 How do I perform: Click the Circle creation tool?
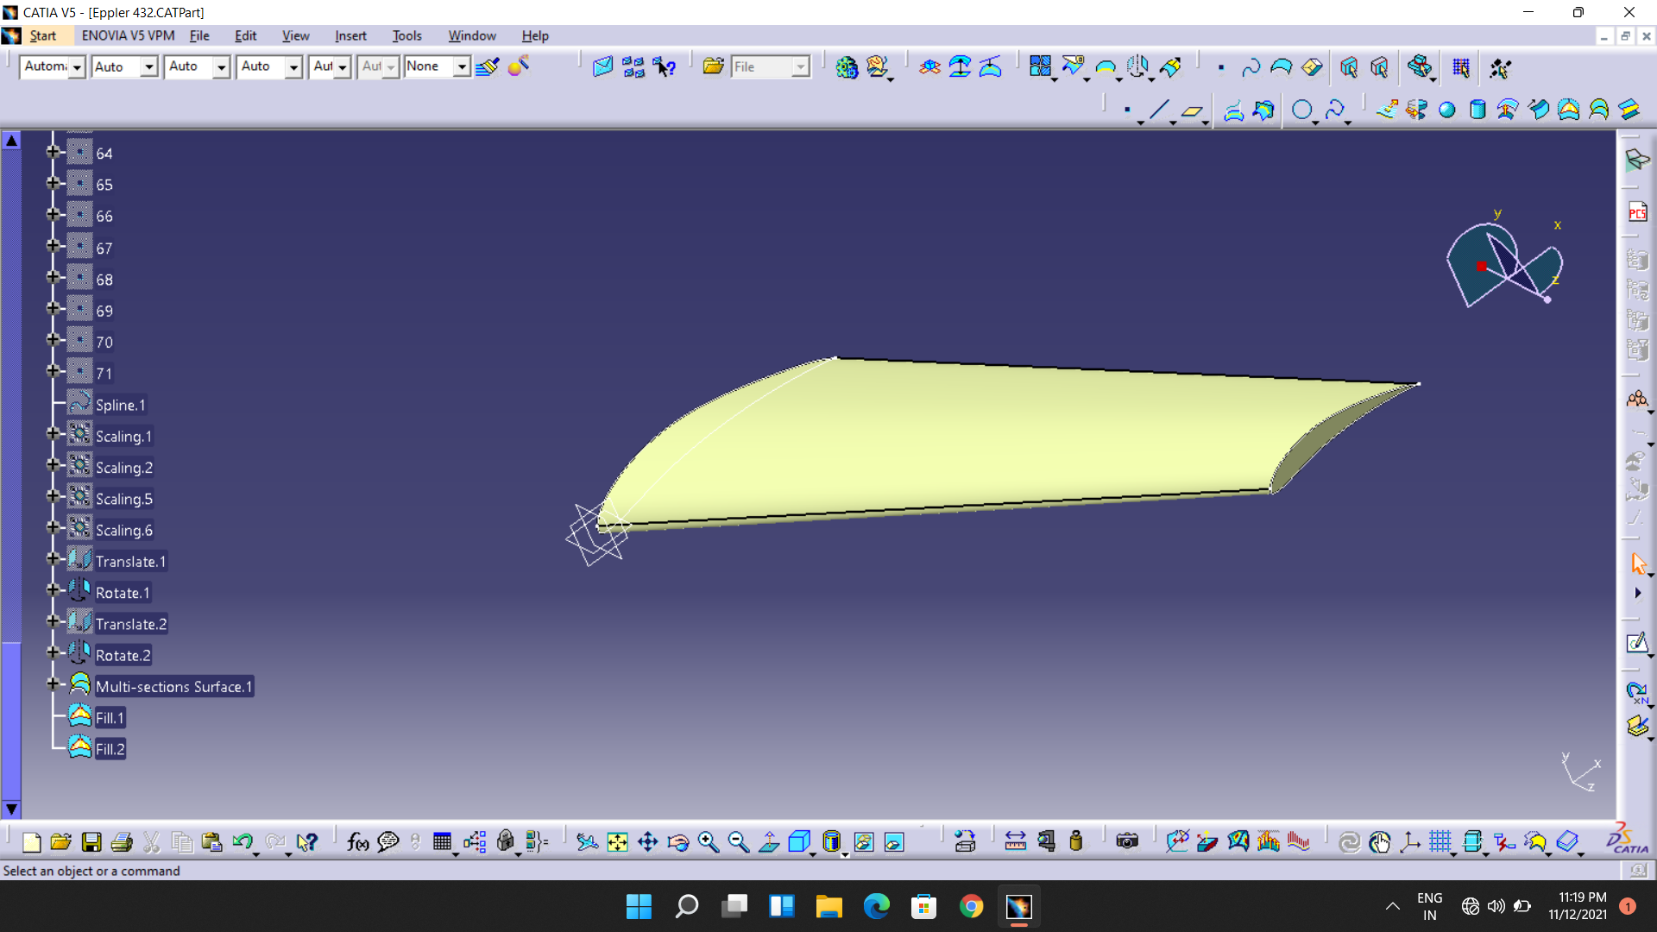coord(1302,110)
